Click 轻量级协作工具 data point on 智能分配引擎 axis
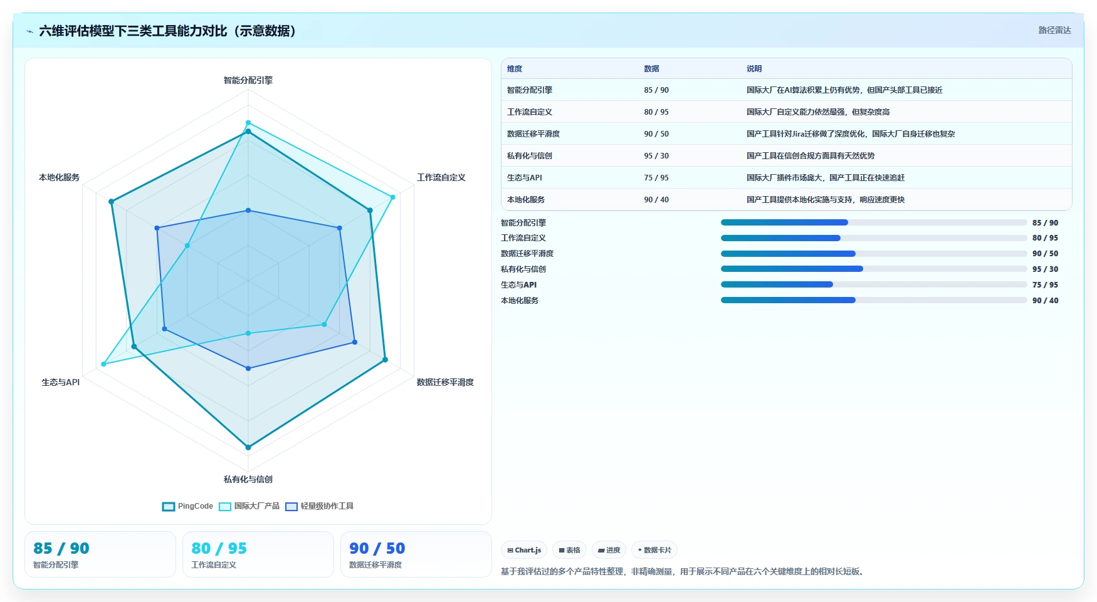The width and height of the screenshot is (1097, 602). 248,210
